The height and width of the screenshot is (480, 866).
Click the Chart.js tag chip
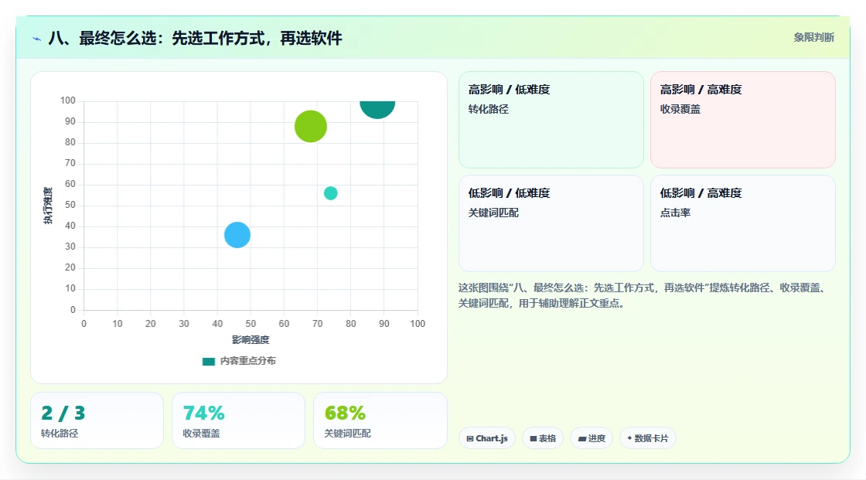[x=487, y=438]
